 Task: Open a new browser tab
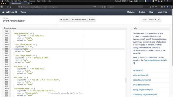point(31,4)
